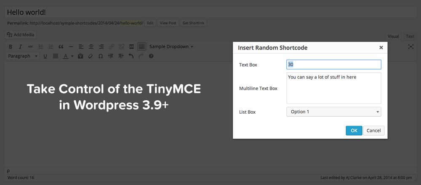Apply blockquote formatting

point(61,47)
